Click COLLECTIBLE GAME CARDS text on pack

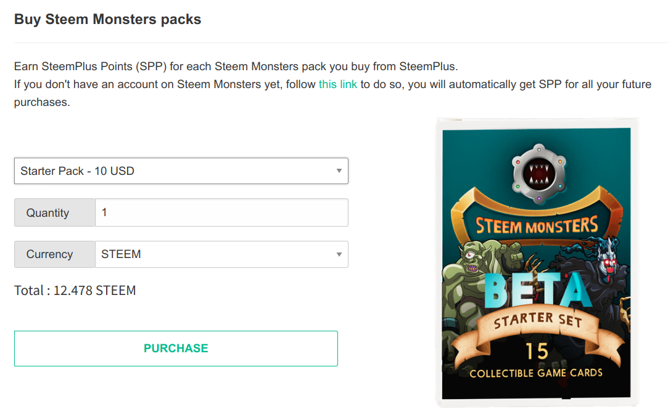536,373
